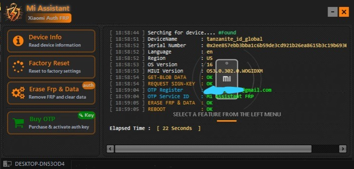Open Buy OTP purchase option
This screenshot has width=354, height=169.
pyautogui.click(x=51, y=123)
